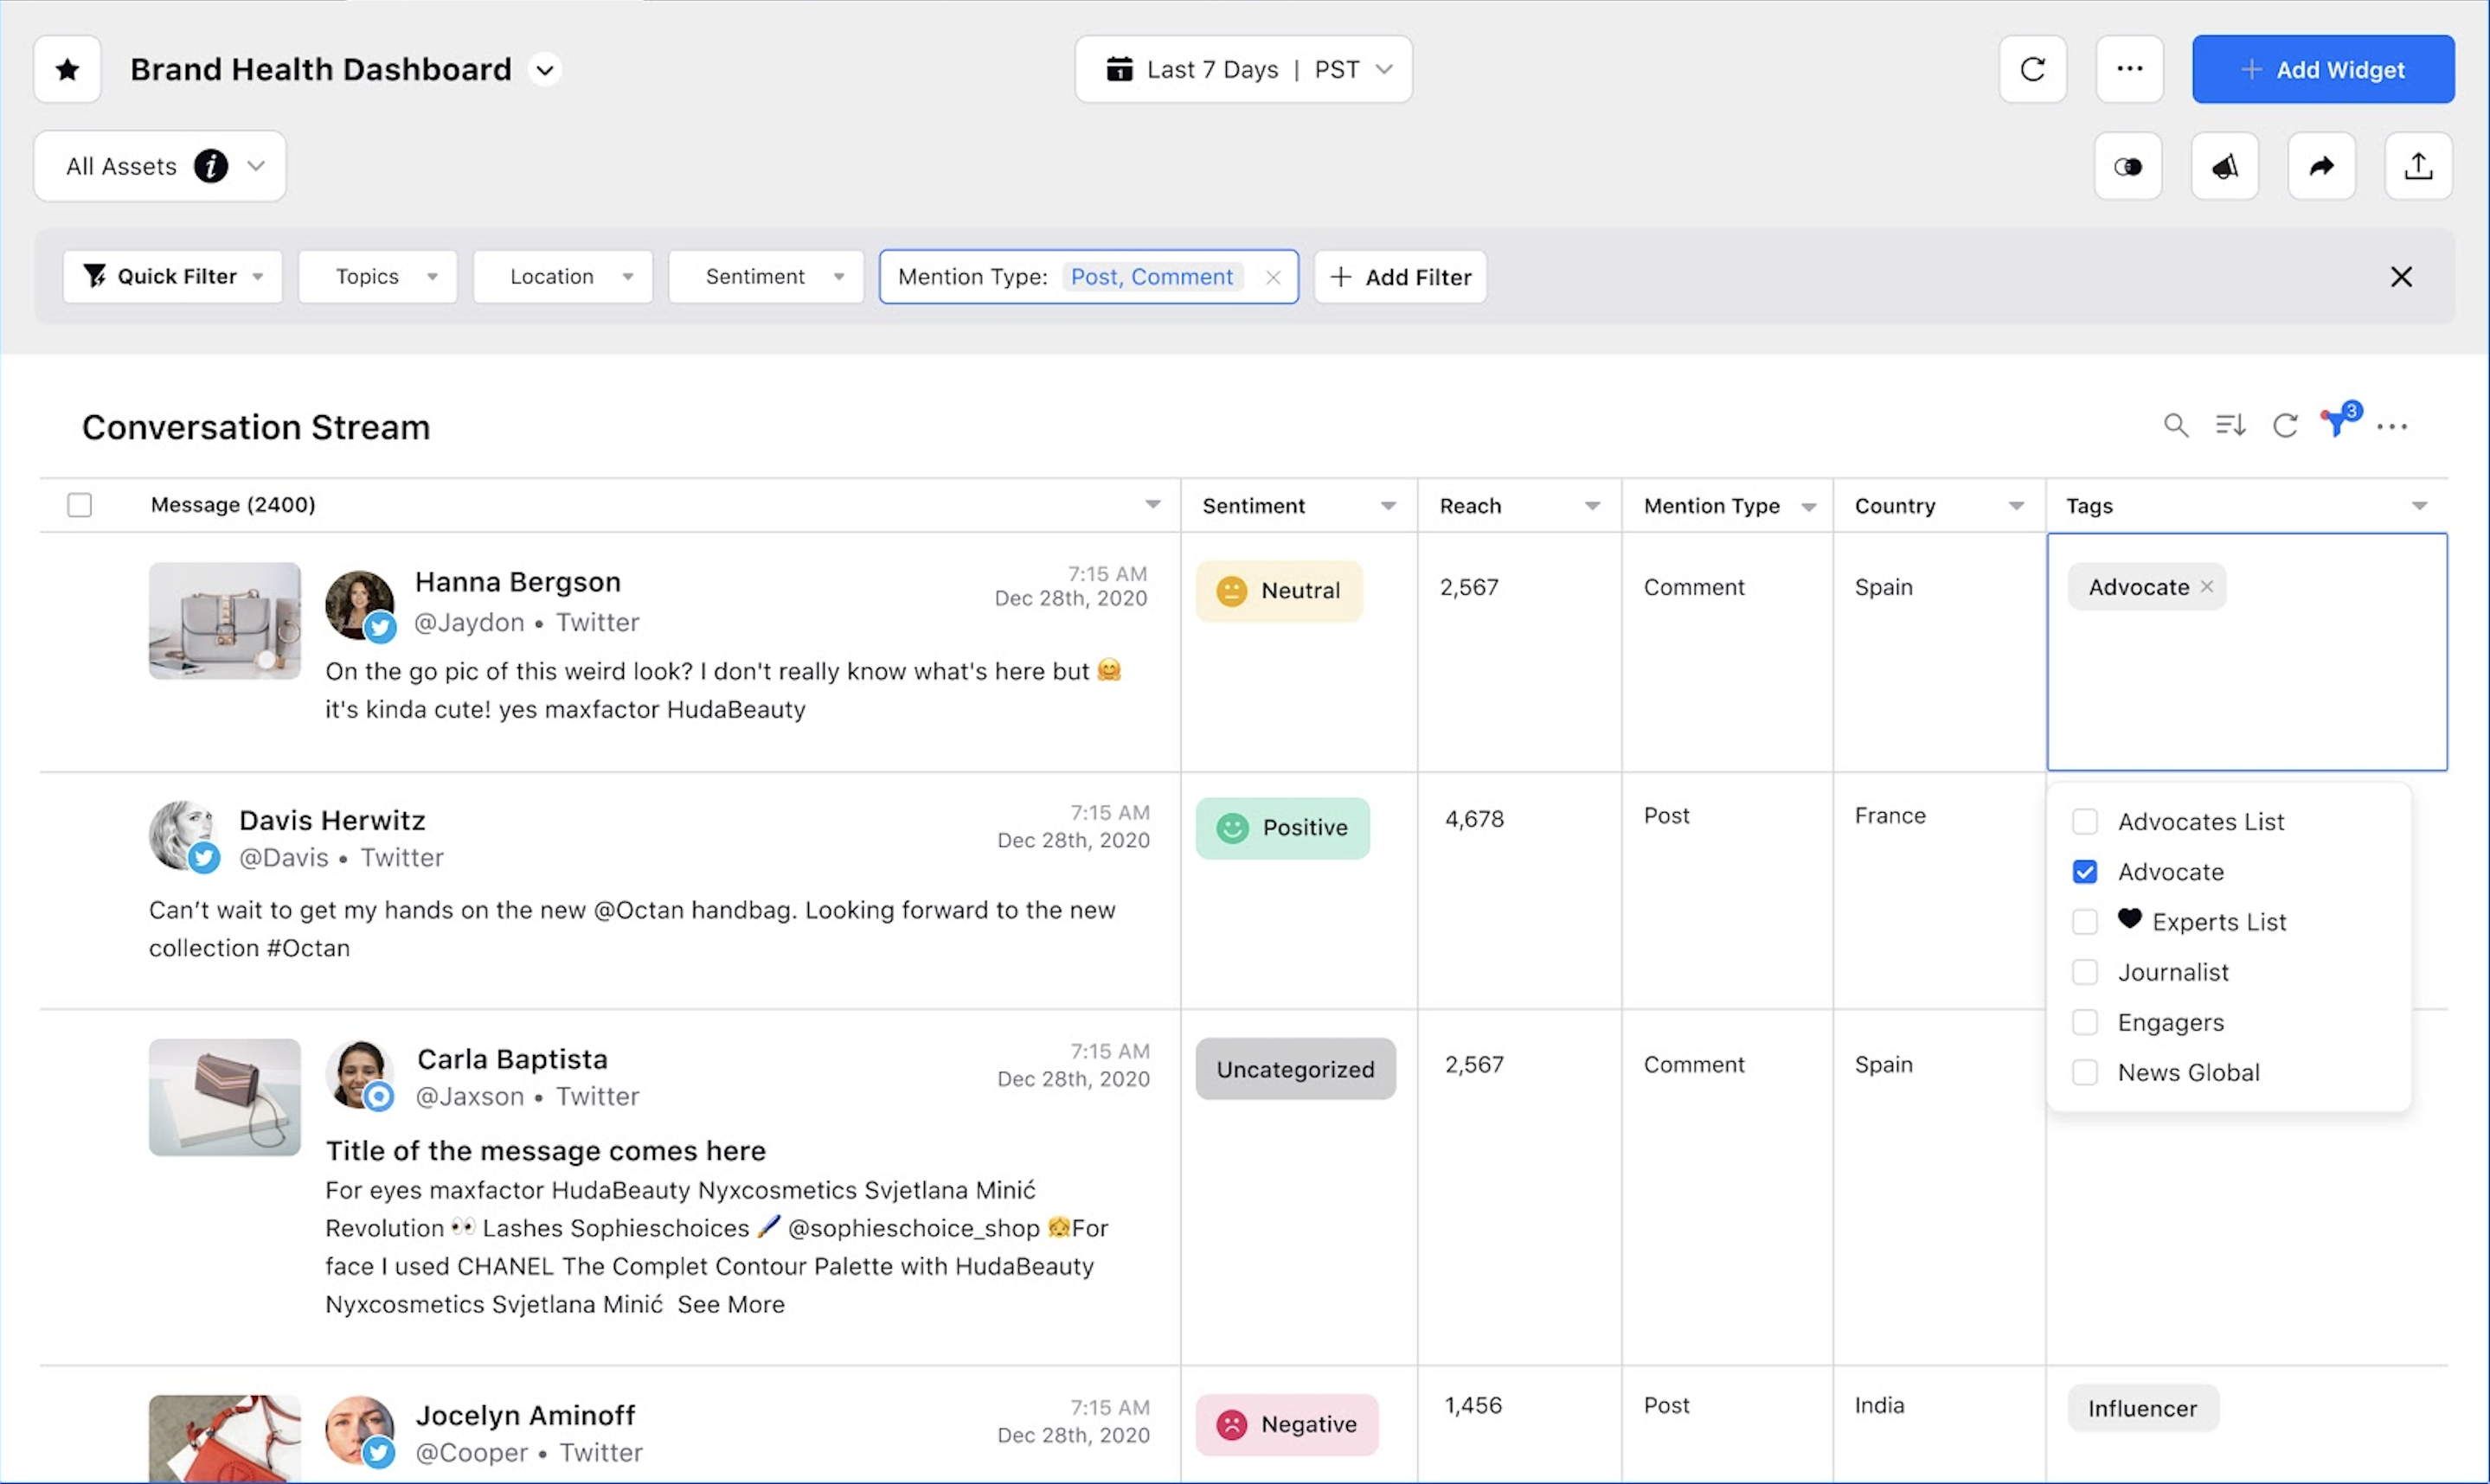Expand the Topics filter dropdown

(376, 276)
